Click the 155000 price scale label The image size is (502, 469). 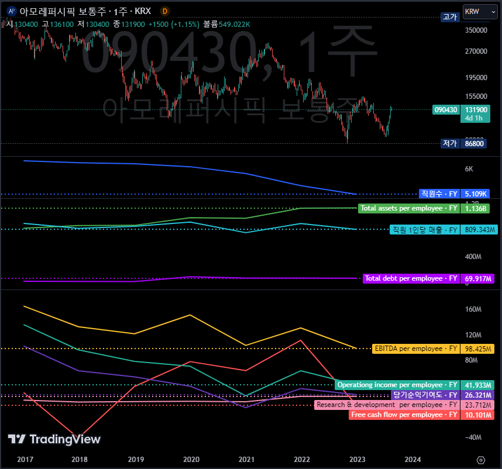(476, 96)
